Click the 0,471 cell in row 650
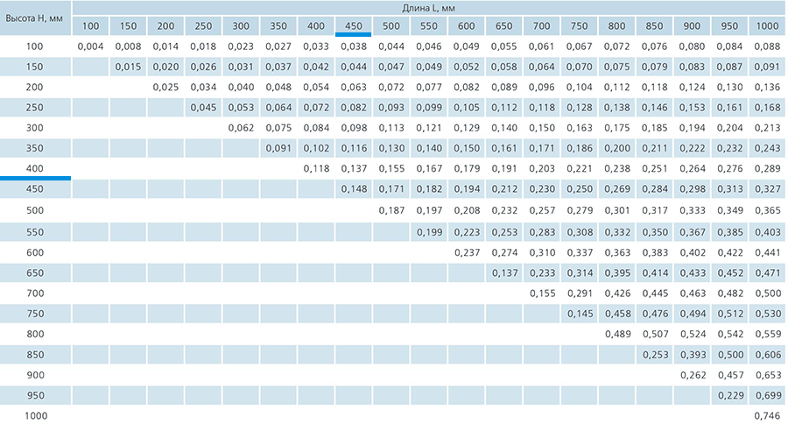The image size is (788, 424). point(767,273)
